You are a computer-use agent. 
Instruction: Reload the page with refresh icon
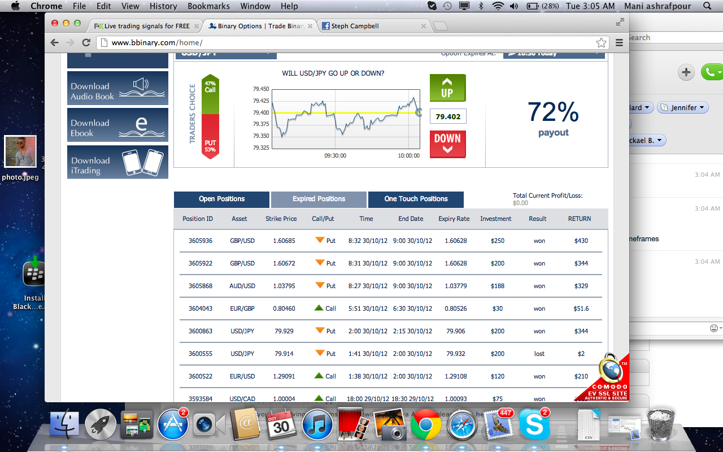(86, 43)
